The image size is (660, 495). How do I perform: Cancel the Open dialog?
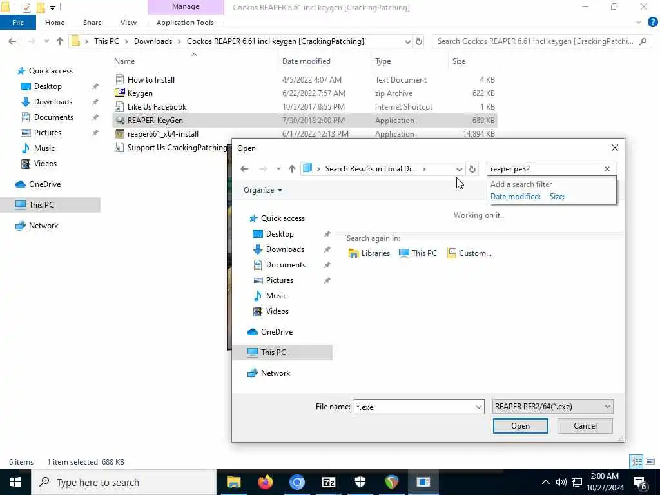point(585,426)
